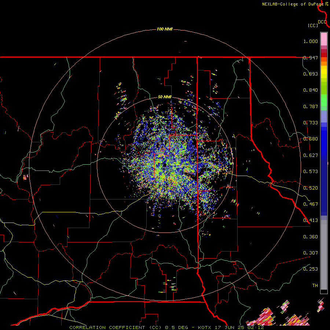Click the gray segment of the color bar
The width and height of the screenshot is (330, 330).
click(x=324, y=255)
